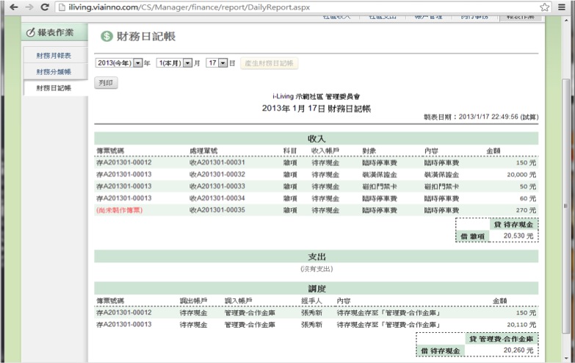This screenshot has width=575, height=363.
Task: Click 收A201301-00034 order number
Action: pyautogui.click(x=217, y=198)
